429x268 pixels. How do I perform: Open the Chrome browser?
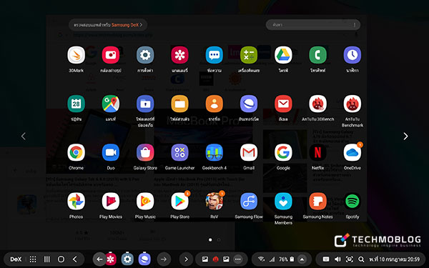coord(76,152)
